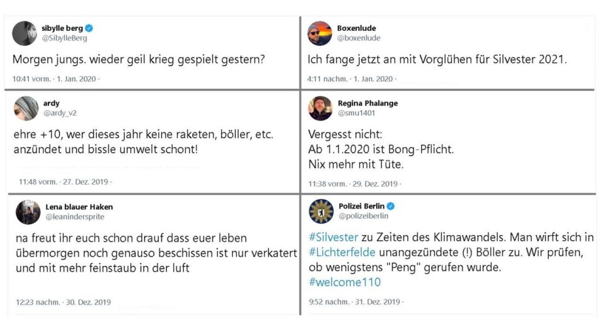Click Polizei Berlin's verified checkmark

391,206
